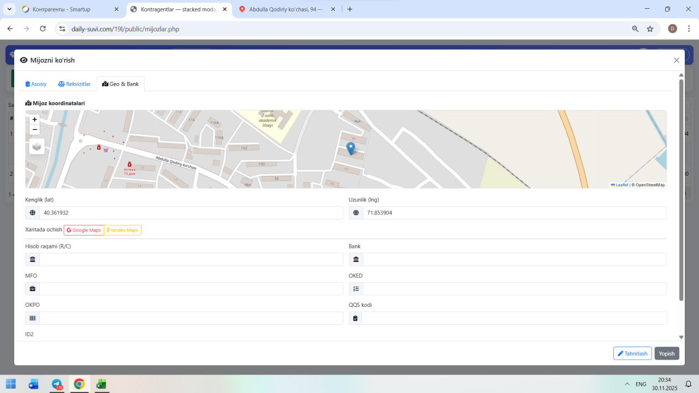Open the browser zoom magnifier icon

(635, 29)
